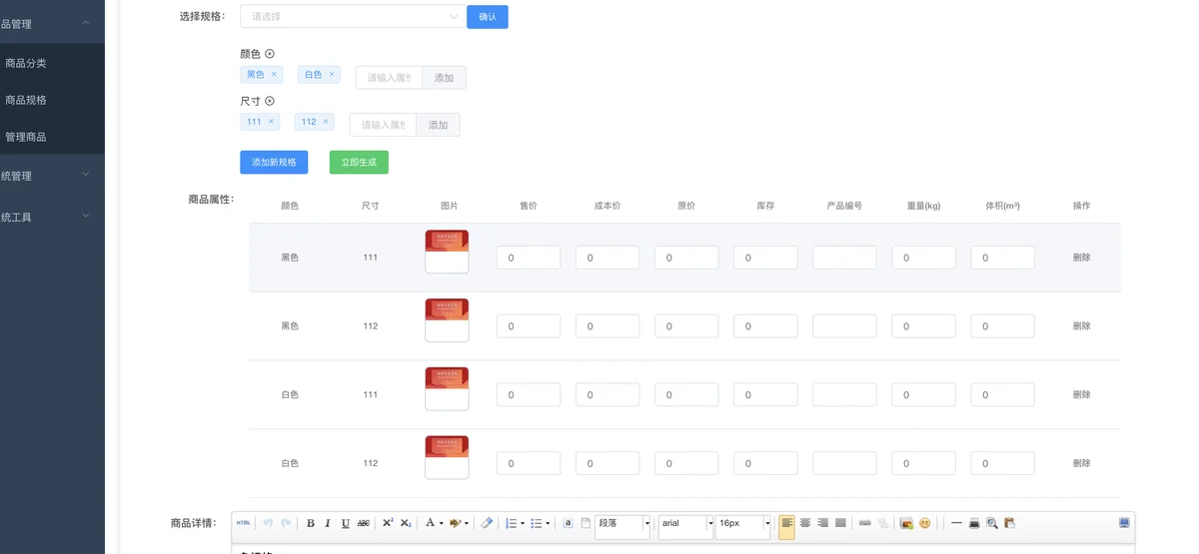The image size is (1199, 554).
Task: Click image thumbnail for 白色 111 row
Action: pyautogui.click(x=447, y=388)
